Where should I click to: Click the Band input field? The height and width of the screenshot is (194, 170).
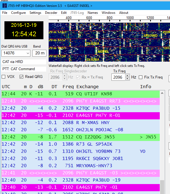[x=39, y=53]
